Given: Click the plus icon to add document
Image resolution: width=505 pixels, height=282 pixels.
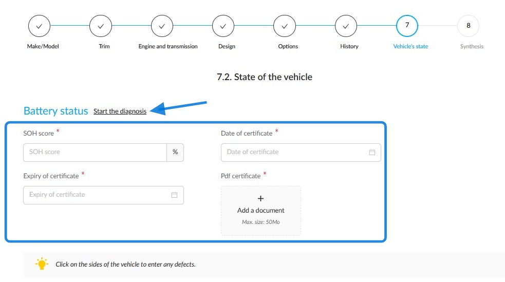Looking at the screenshot, I should 261,198.
